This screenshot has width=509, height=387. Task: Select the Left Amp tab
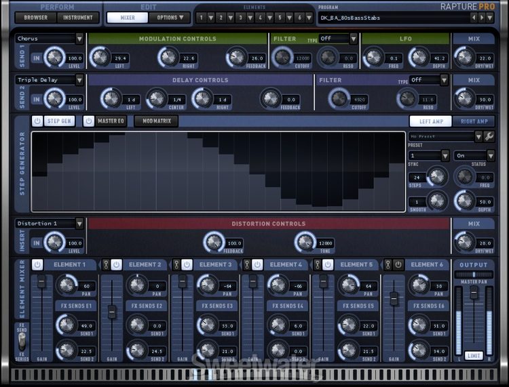tap(431, 121)
